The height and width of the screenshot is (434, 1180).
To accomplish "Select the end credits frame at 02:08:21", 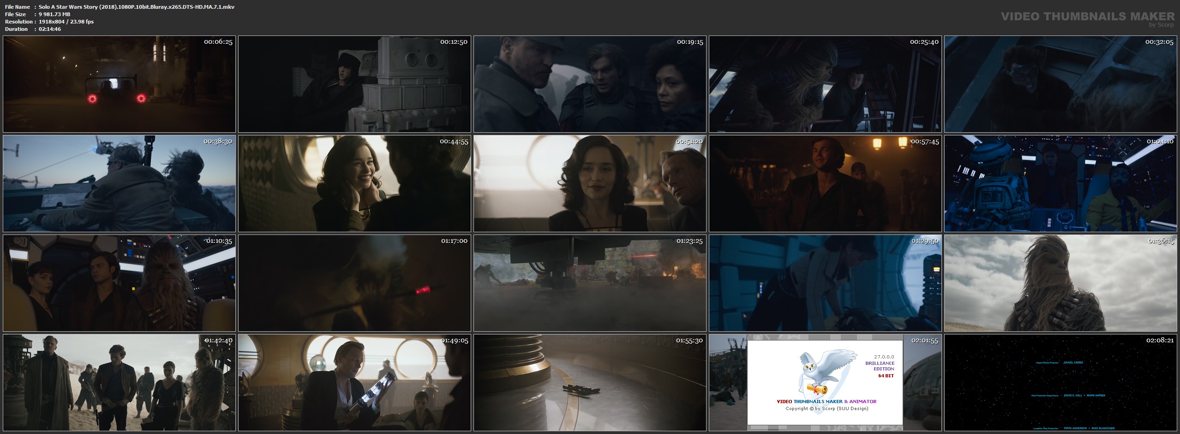I will (1060, 382).
